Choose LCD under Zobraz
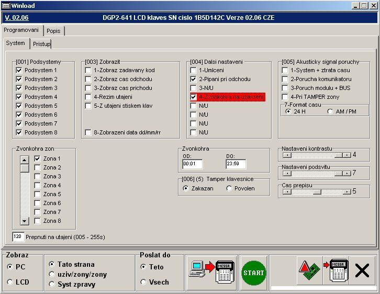Viewport: 380px width, 294px height. 10,282
